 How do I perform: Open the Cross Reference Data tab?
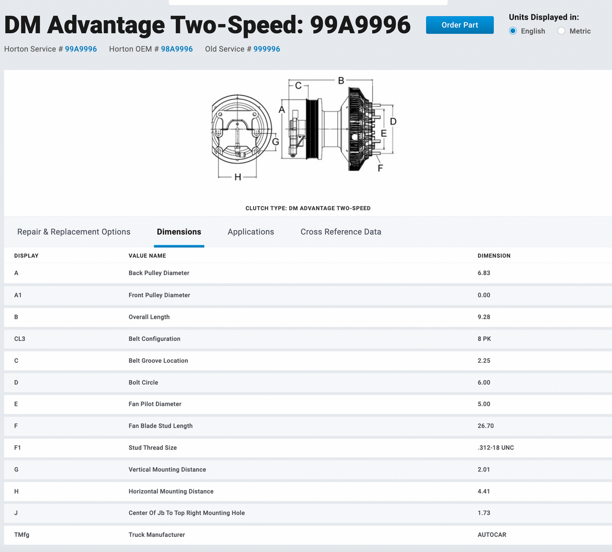(x=341, y=232)
